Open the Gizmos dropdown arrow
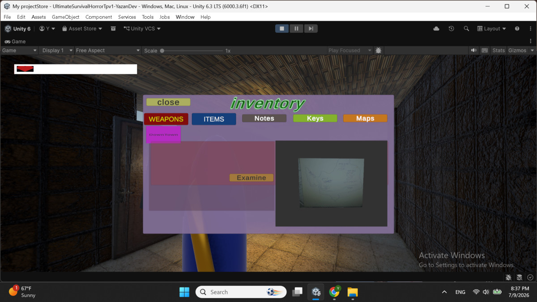This screenshot has width=537, height=302. pyautogui.click(x=533, y=51)
